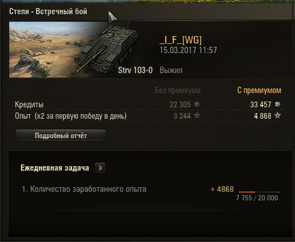Click the Степи - Встречный бой title
The image size is (295, 242).
48,11
